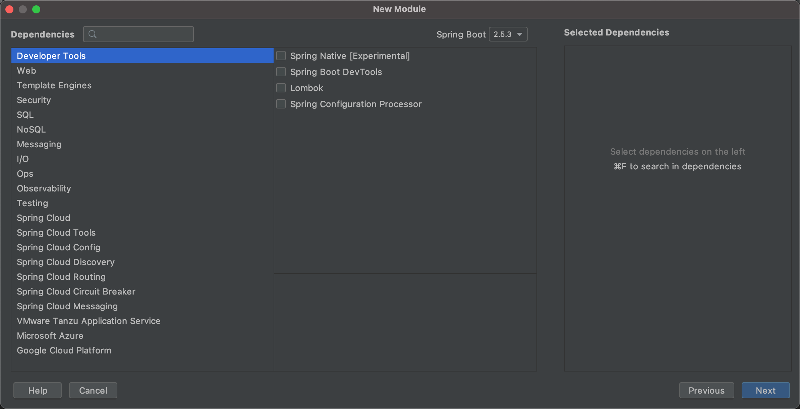Proceed with the Next button
800x409 pixels.
[765, 390]
